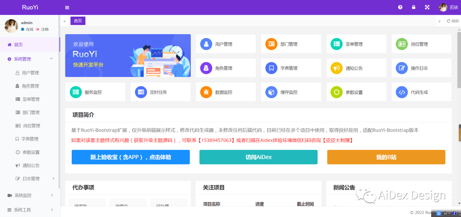Click the 刷新 refresh button
This screenshot has height=217, width=461.
coord(453,21)
